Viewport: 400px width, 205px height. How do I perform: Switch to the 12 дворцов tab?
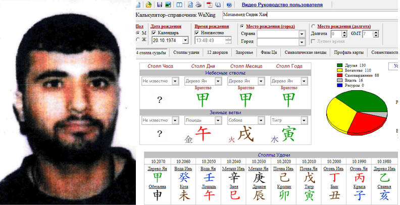coord(217,52)
